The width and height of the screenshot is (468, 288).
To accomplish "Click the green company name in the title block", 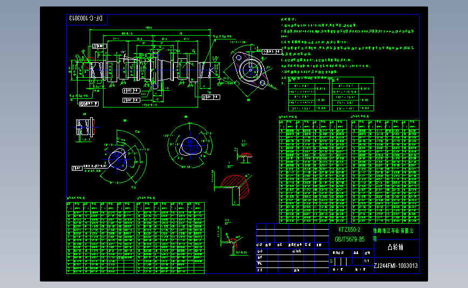I will coord(394,235).
